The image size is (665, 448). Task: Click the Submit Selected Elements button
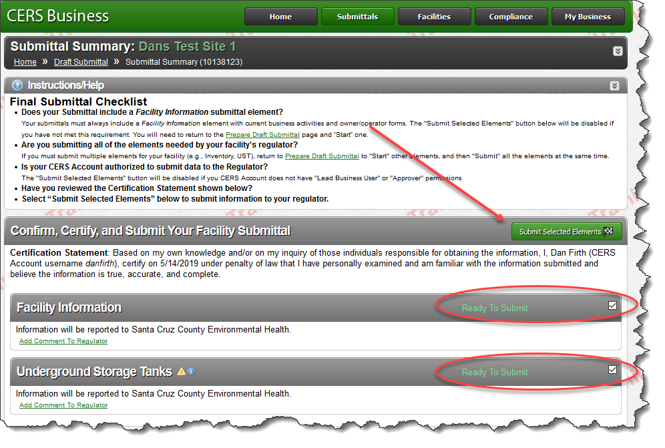coord(567,232)
